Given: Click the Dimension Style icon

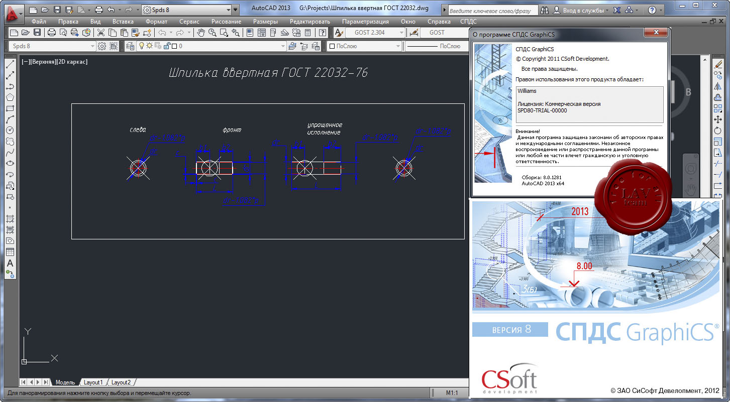Looking at the screenshot, I should 414,33.
